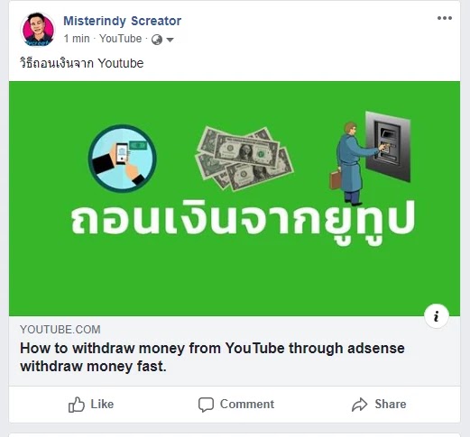Open Misterindy Screator profile name link
The height and width of the screenshot is (437, 470).
point(122,21)
